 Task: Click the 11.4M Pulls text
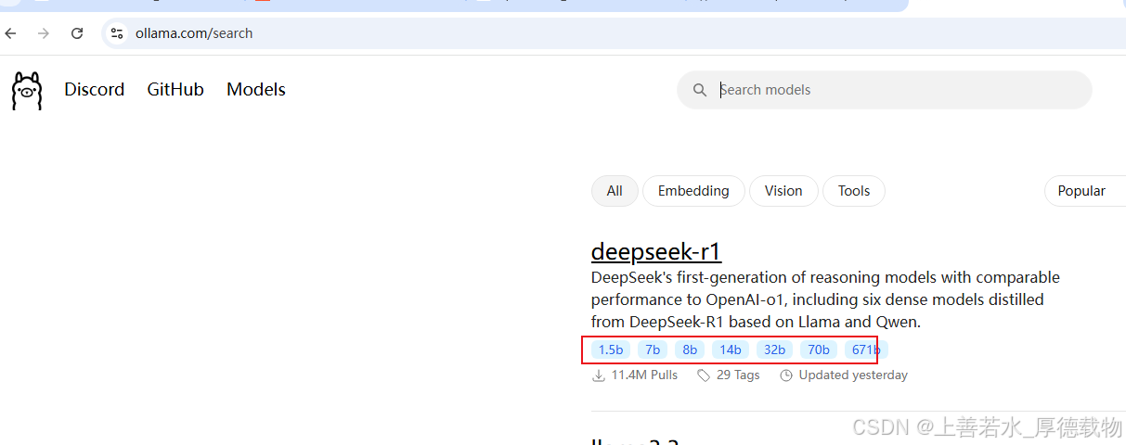[x=644, y=375]
